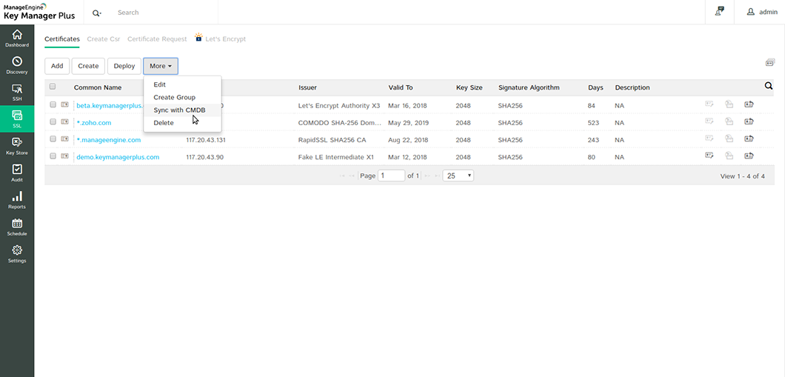Click the certificate icon on the *.zoho.com row

(x=65, y=122)
